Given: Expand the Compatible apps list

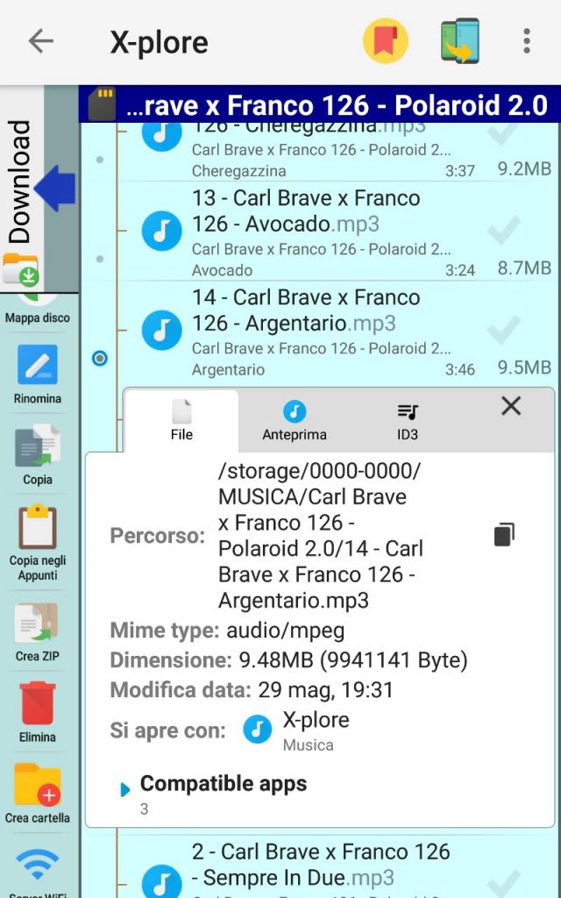Looking at the screenshot, I should pyautogui.click(x=124, y=790).
